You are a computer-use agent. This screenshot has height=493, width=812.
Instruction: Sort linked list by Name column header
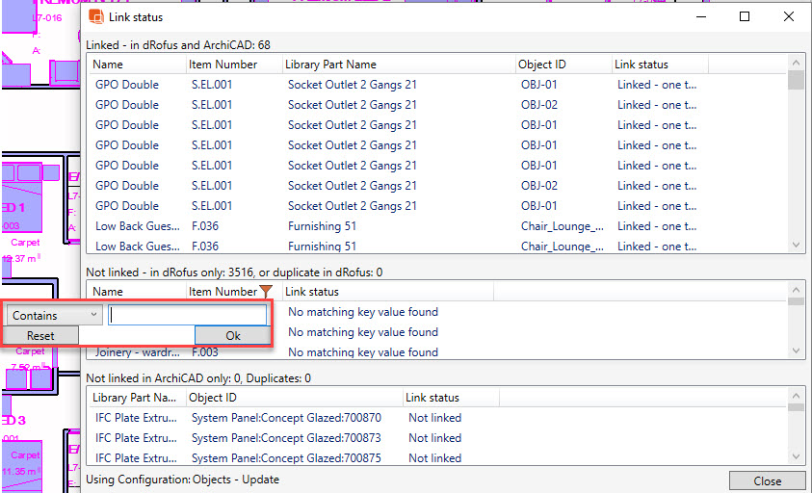(x=136, y=65)
